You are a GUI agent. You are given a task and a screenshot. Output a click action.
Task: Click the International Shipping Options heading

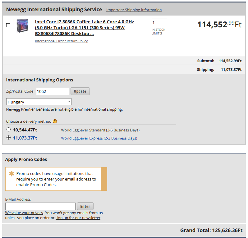pos(39,80)
